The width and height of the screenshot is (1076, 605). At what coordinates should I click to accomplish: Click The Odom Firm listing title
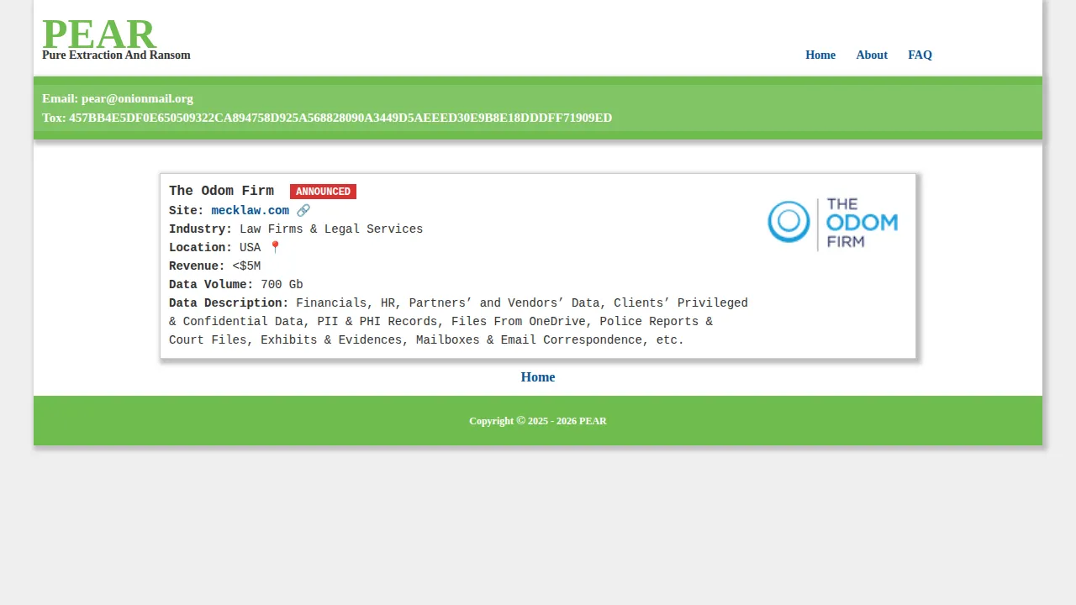[x=221, y=192]
